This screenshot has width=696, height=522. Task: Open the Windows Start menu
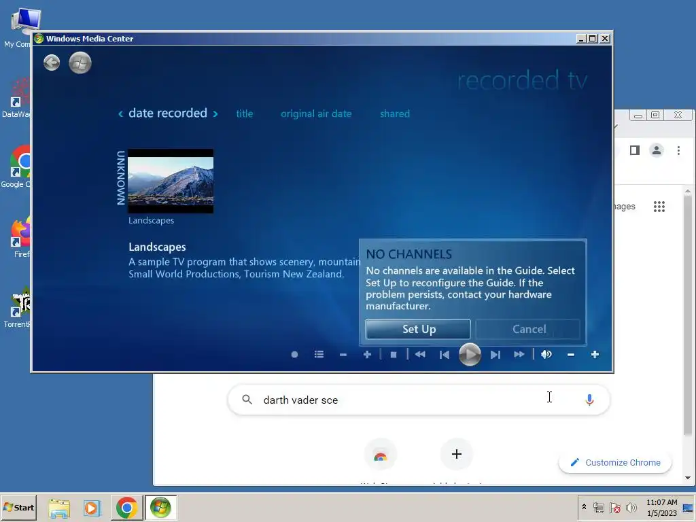(x=18, y=507)
